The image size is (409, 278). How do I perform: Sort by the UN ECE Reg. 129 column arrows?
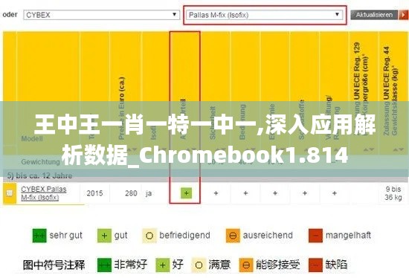(x=369, y=149)
